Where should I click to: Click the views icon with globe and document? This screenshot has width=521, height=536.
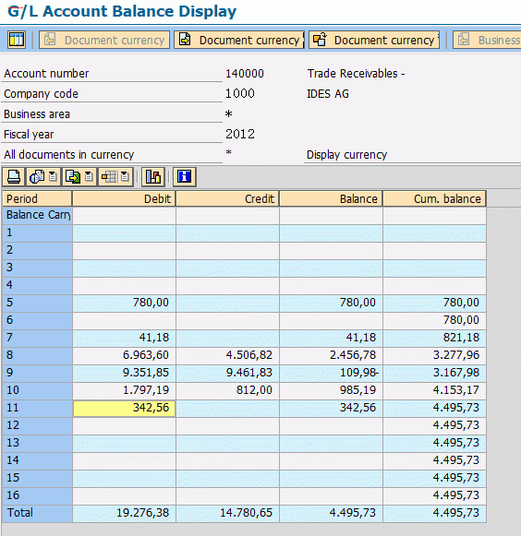tap(37, 177)
